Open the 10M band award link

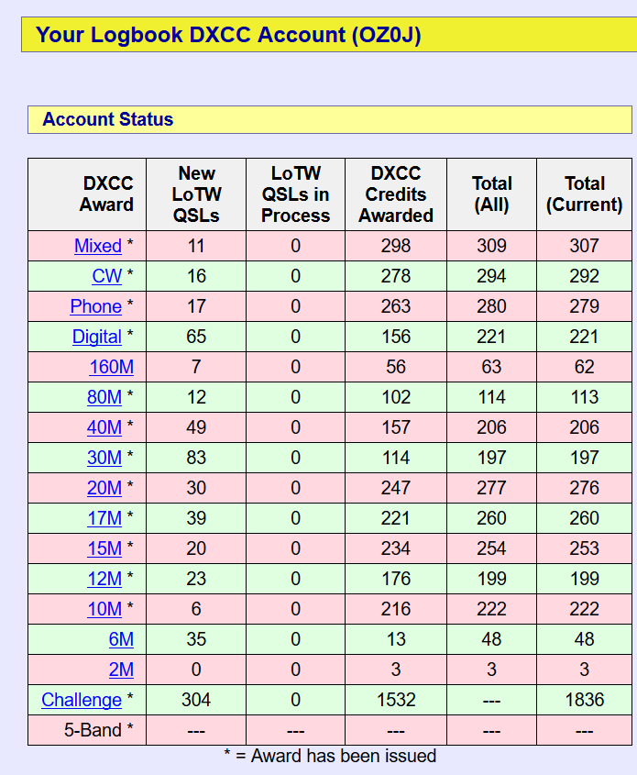click(104, 609)
